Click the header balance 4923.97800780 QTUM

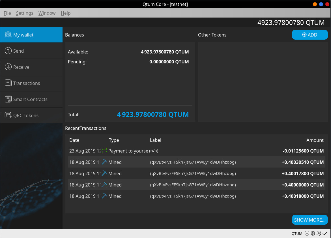click(x=291, y=23)
